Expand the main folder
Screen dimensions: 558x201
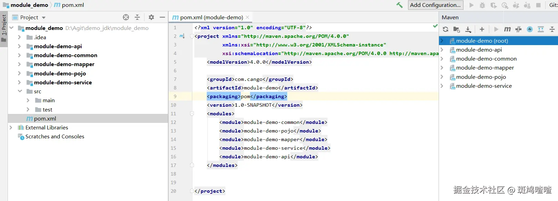click(x=28, y=100)
